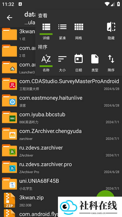The height and width of the screenshot is (217, 122).
Task: Open the ru.zdevs.zarchiver folder icon
Action: tap(9, 150)
